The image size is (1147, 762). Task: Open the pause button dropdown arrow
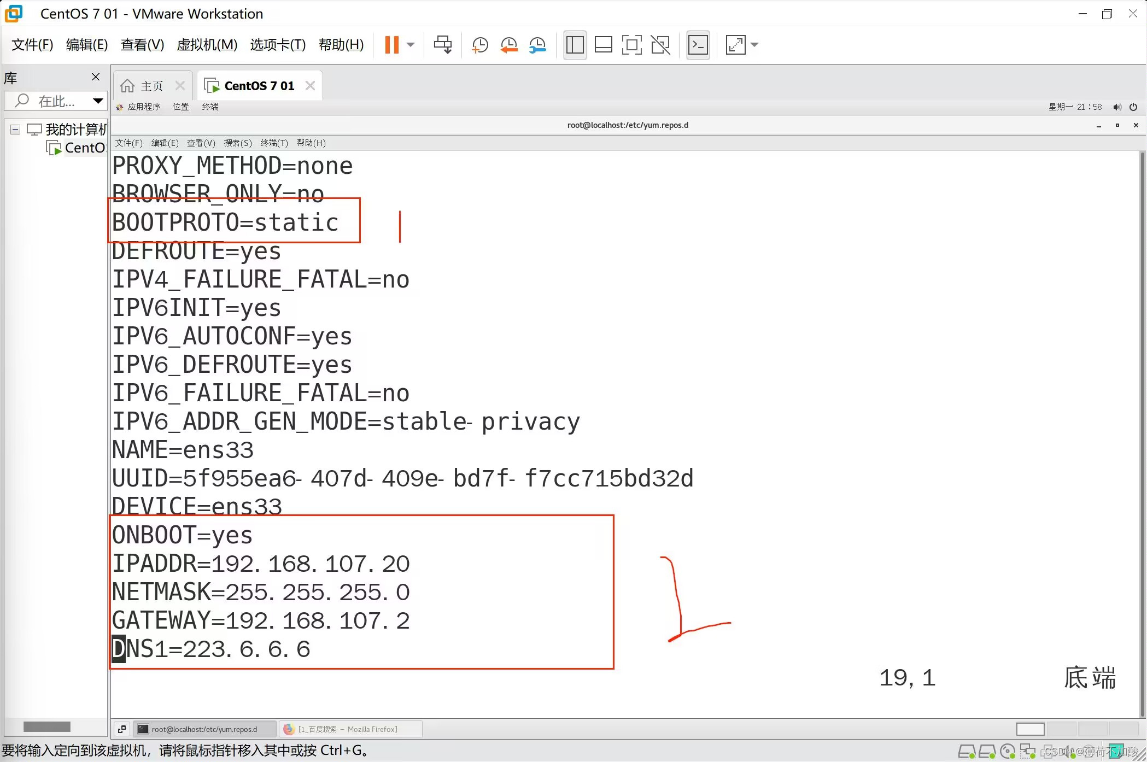coord(411,45)
